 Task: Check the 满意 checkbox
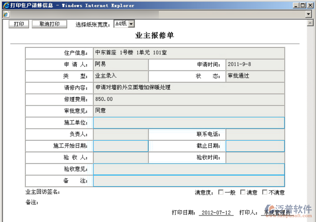(243, 192)
